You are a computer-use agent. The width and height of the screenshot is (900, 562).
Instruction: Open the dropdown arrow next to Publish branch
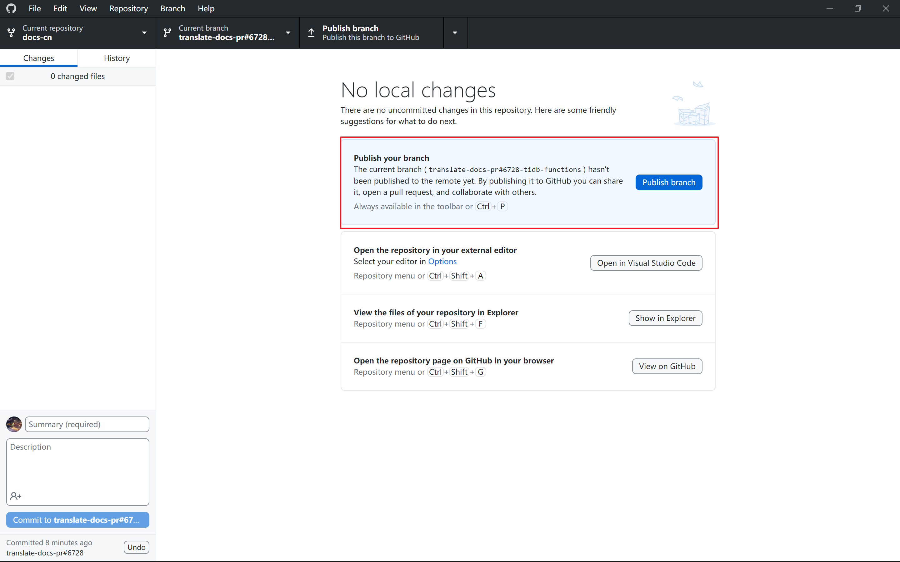point(455,33)
